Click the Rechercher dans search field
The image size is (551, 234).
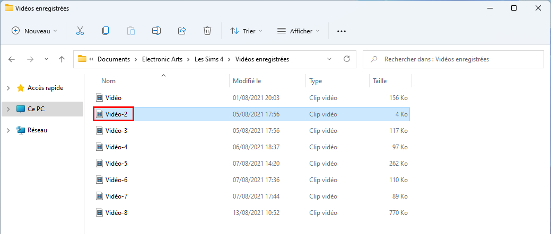coord(453,59)
